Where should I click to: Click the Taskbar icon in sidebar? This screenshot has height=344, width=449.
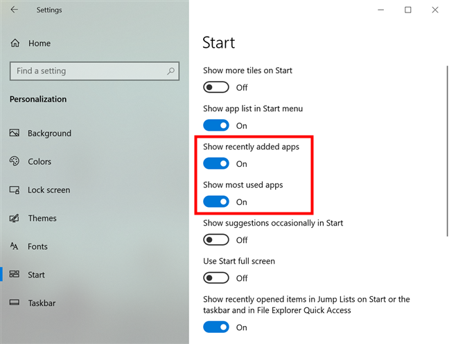(15, 303)
